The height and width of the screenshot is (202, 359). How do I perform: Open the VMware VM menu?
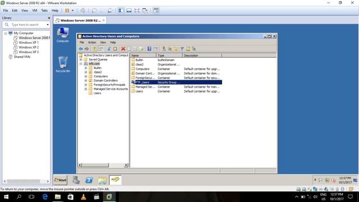[35, 11]
